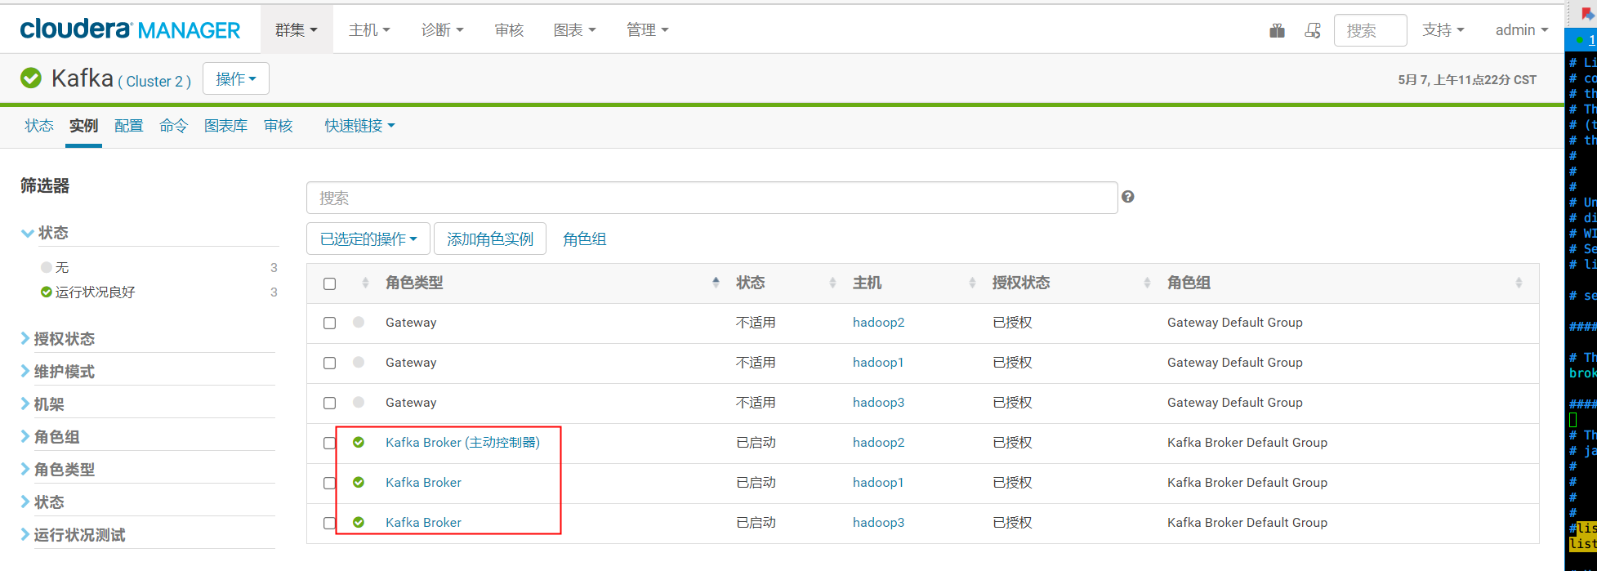Click Kafka service green health icon

[31, 78]
